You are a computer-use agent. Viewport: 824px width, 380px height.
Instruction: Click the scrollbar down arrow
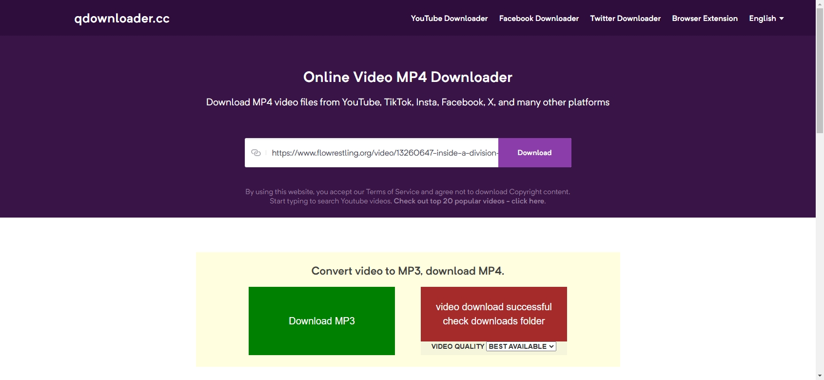pyautogui.click(x=820, y=376)
